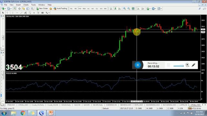Select the text label 'T' tool
The image size is (207, 116).
coord(38,13)
